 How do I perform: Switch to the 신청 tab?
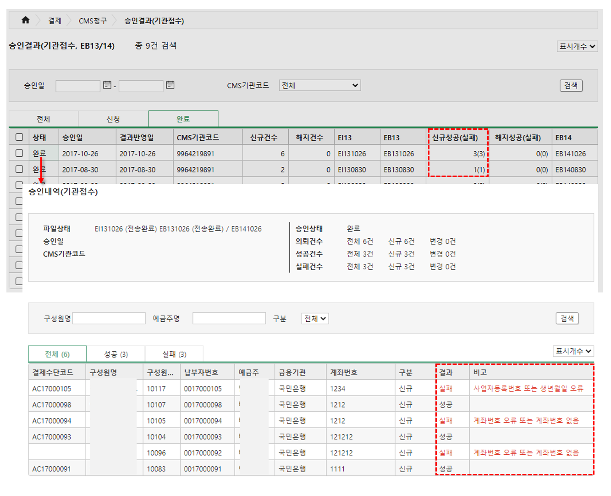pyautogui.click(x=113, y=119)
